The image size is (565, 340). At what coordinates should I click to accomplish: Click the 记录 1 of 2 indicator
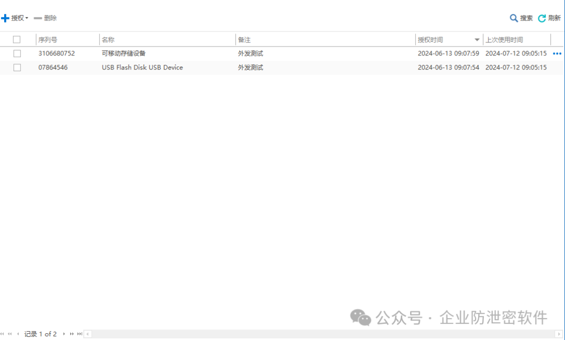pos(40,334)
